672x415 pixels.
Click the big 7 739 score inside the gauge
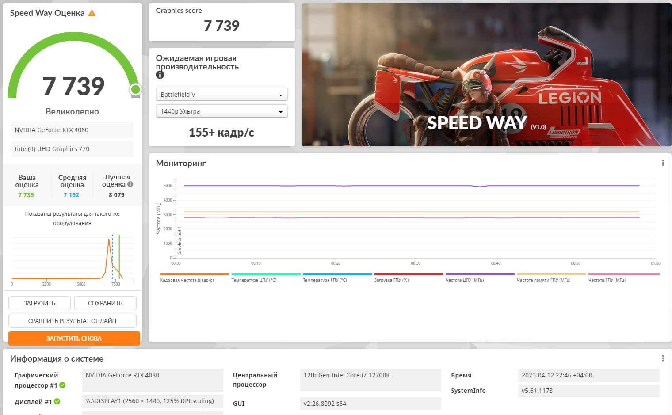[73, 86]
